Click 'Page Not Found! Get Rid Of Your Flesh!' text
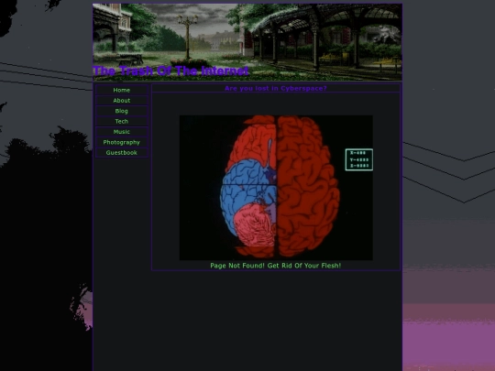495x371 pixels. pyautogui.click(x=276, y=266)
